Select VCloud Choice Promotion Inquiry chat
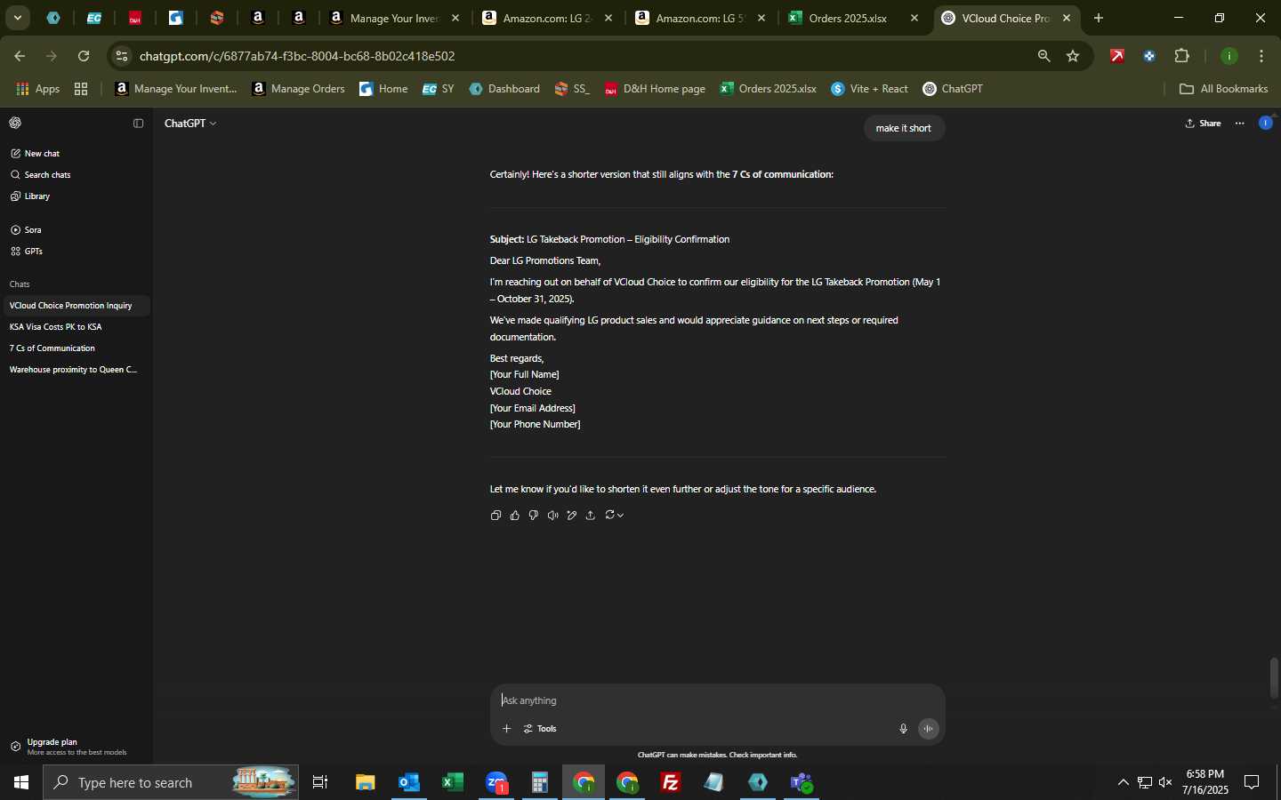The height and width of the screenshot is (800, 1281). (76, 306)
